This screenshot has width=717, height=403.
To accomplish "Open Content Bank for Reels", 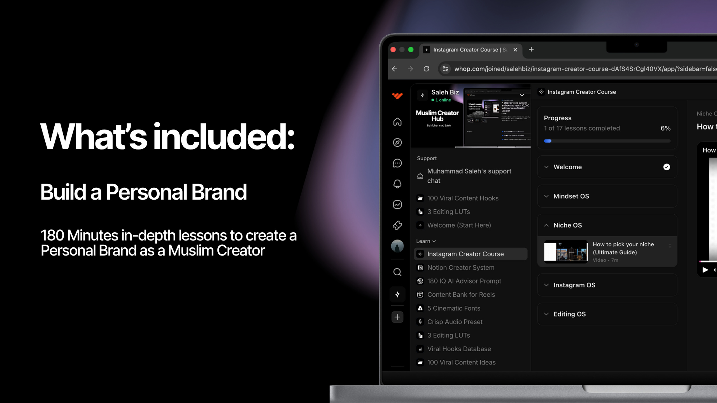I will pyautogui.click(x=471, y=295).
